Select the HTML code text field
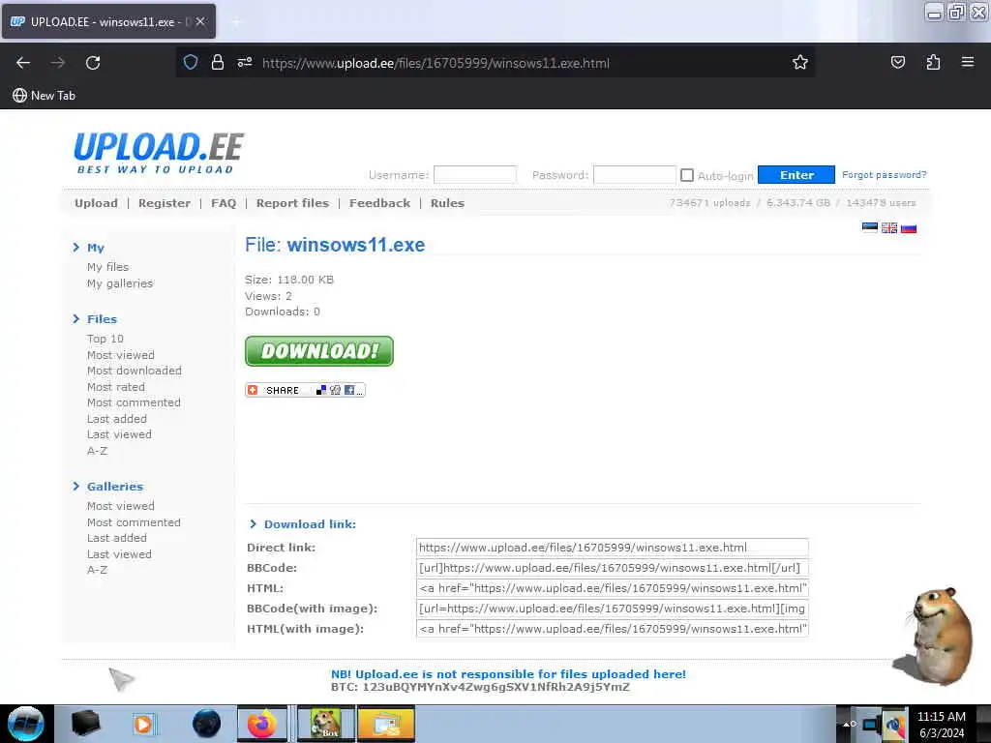This screenshot has height=743, width=991. 613,588
